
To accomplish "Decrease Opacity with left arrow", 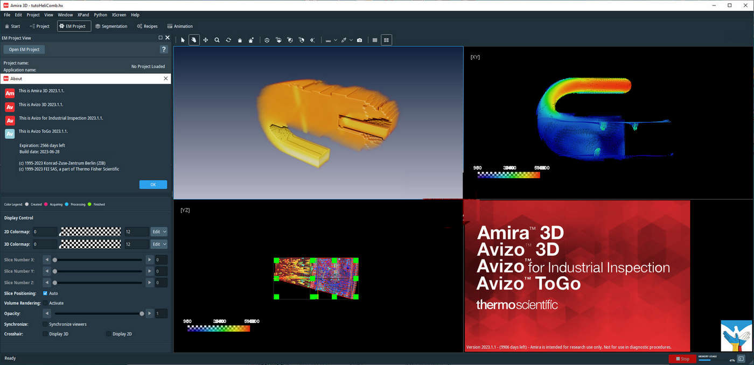I will tap(47, 313).
